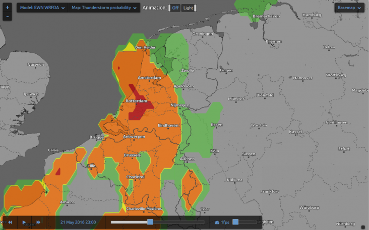This screenshot has height=230, width=369.
Task: Click the small square icon at bottom-right corner
Action: (x=363, y=225)
